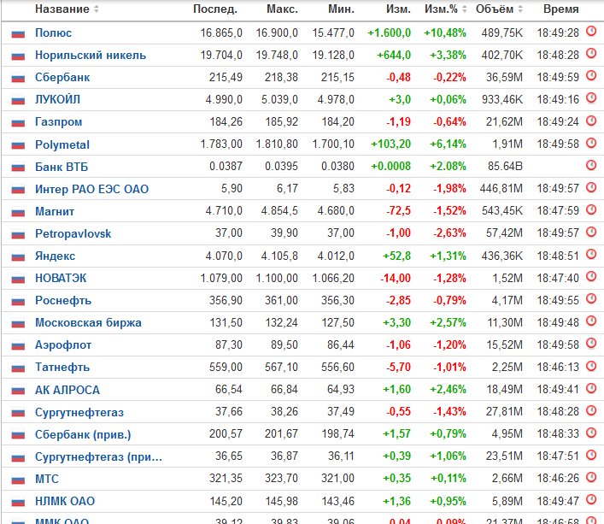This screenshot has width=604, height=524.
Task: Click the Время column header
Action: pyautogui.click(x=561, y=9)
